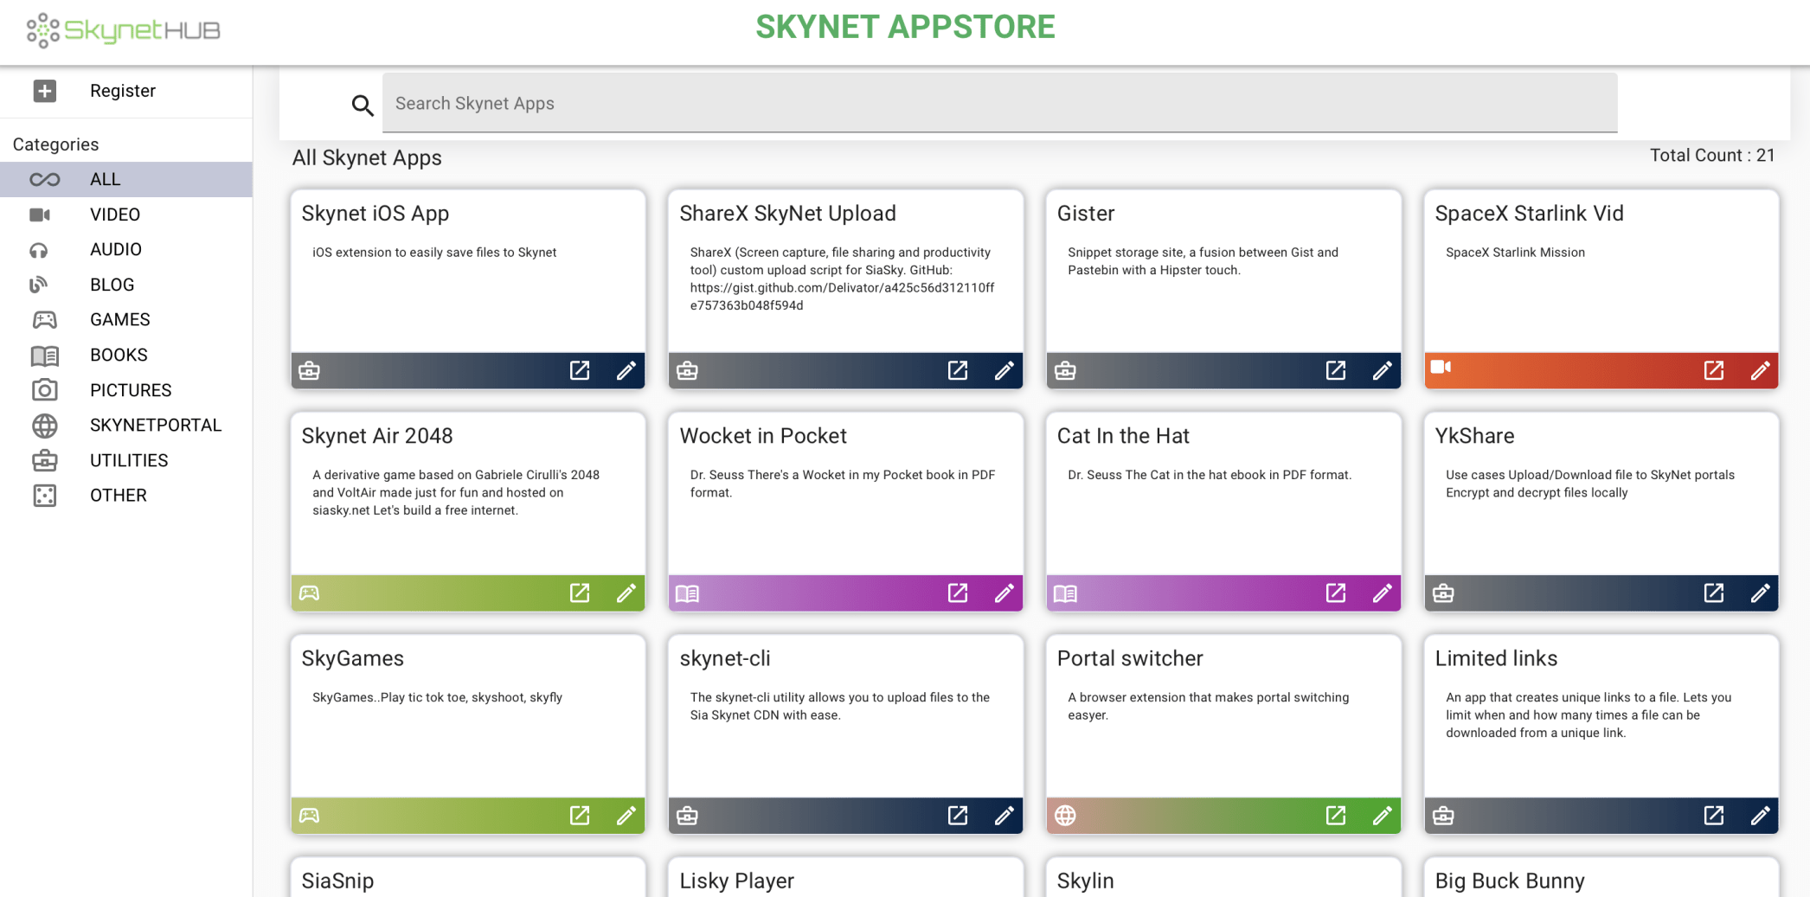Image resolution: width=1810 pixels, height=897 pixels.
Task: Select the GAMES controller icon
Action: (44, 319)
